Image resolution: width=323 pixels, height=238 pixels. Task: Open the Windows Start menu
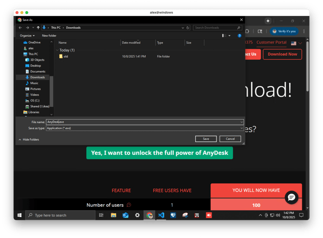20,215
